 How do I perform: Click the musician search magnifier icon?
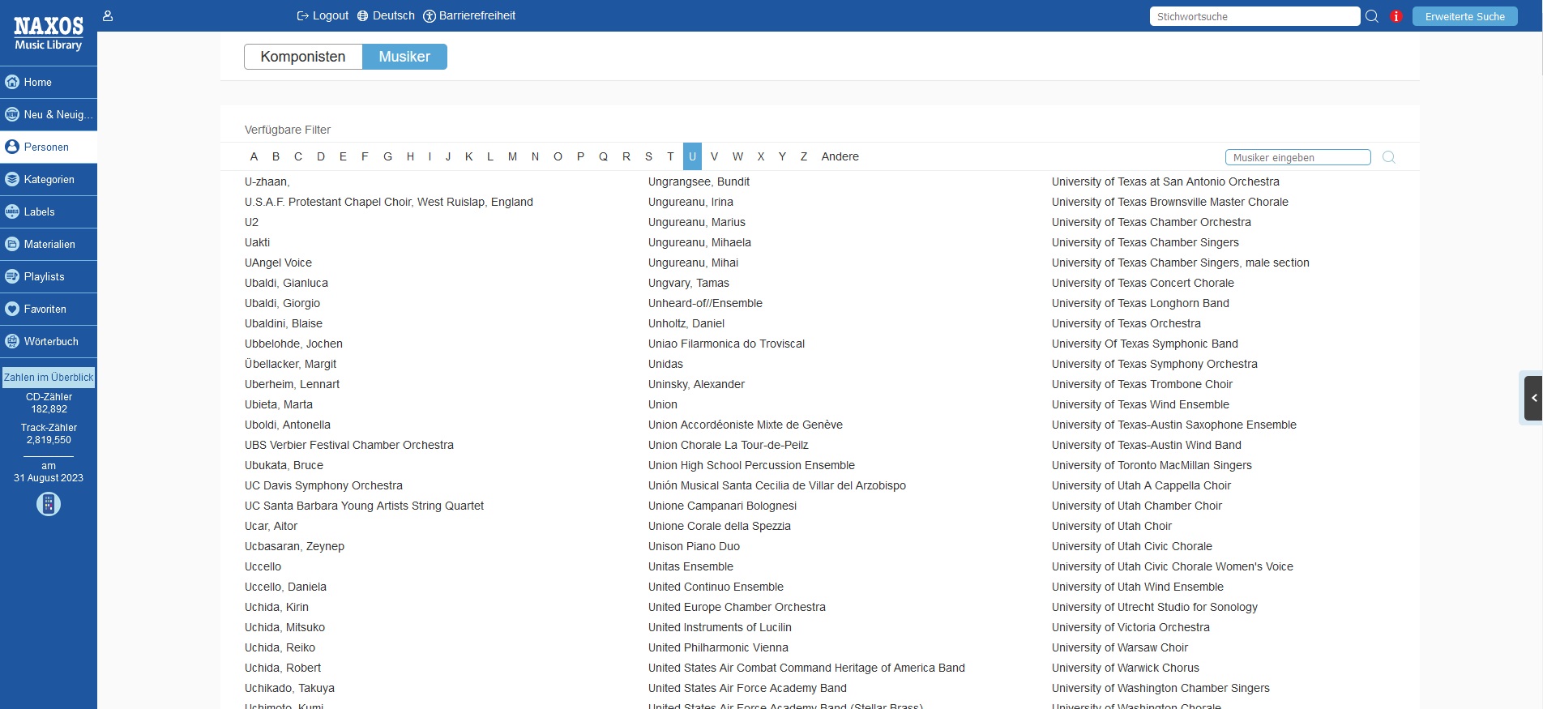pyautogui.click(x=1388, y=157)
